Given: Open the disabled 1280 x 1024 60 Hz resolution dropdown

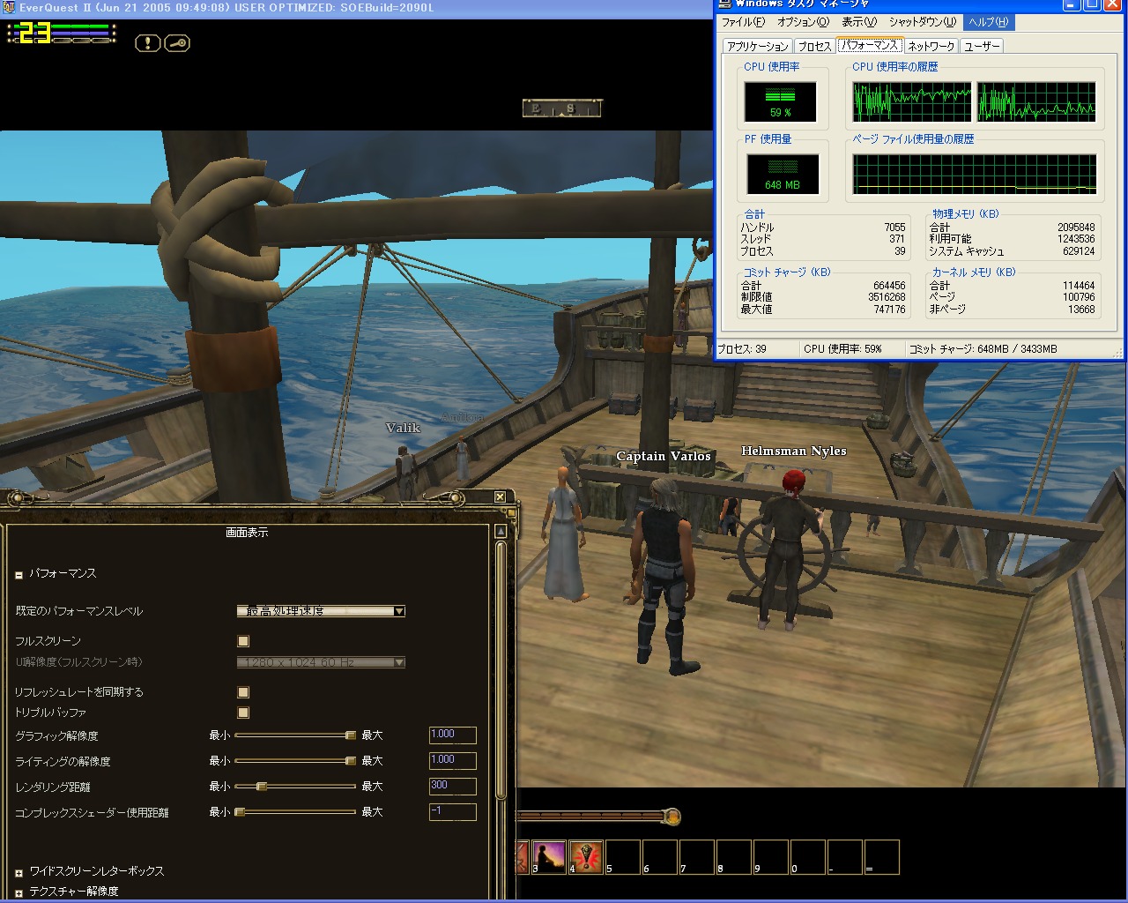Looking at the screenshot, I should [x=321, y=662].
